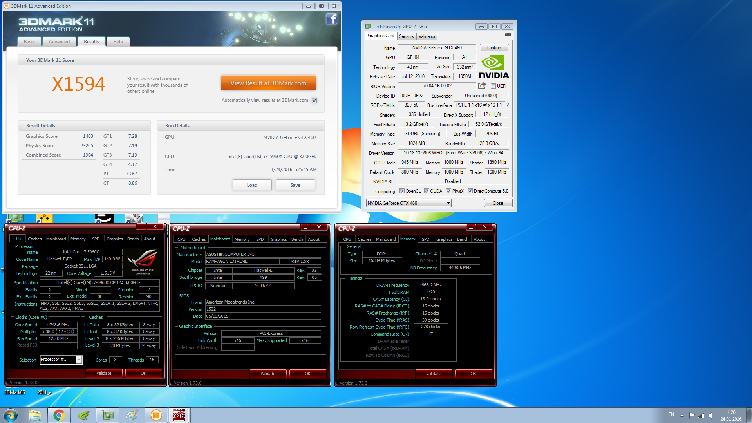Switch to the Basic tab in 3DMark 11

[x=29, y=42]
